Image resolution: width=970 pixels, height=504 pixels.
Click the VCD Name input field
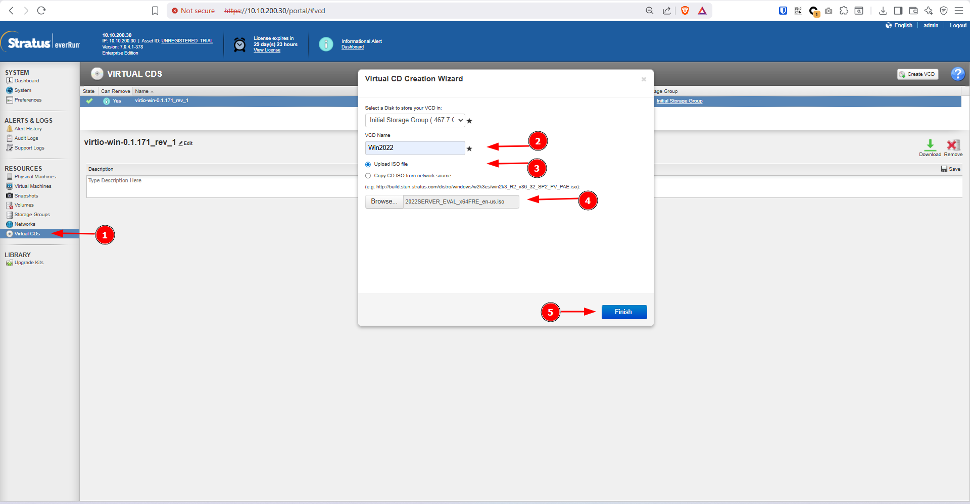coord(415,148)
